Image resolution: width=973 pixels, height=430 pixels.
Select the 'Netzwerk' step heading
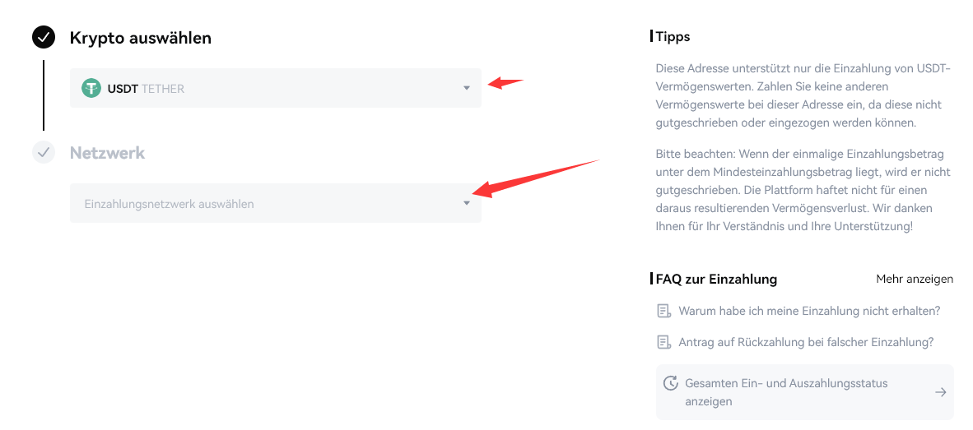click(107, 153)
